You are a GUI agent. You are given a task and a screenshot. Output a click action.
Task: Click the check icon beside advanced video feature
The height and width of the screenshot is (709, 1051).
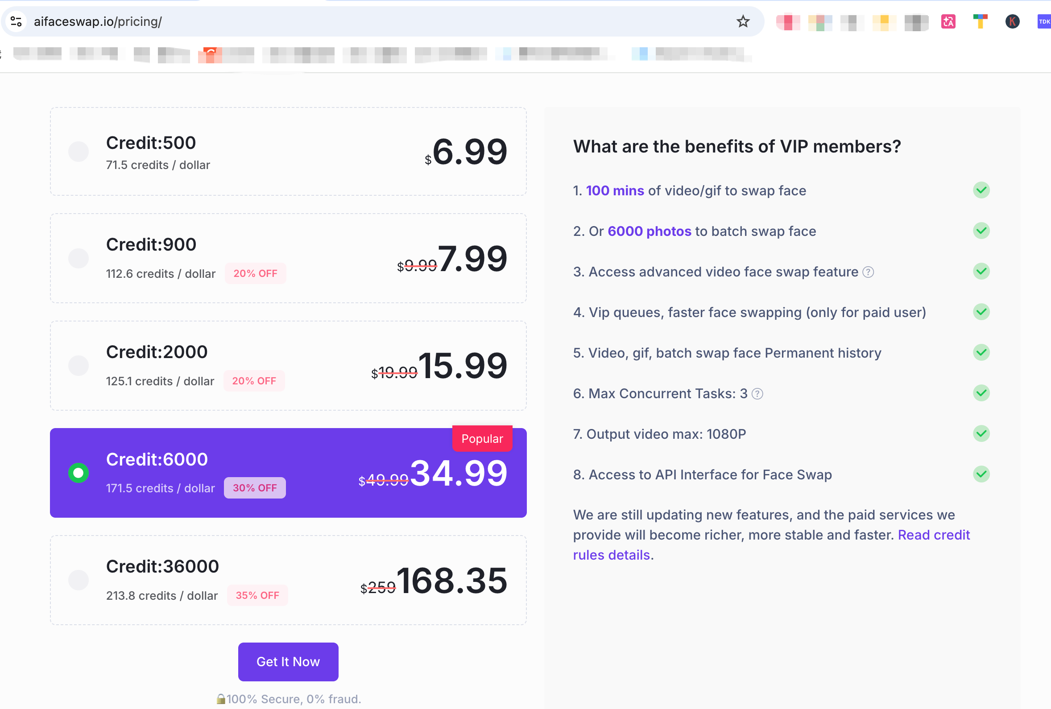tap(981, 272)
